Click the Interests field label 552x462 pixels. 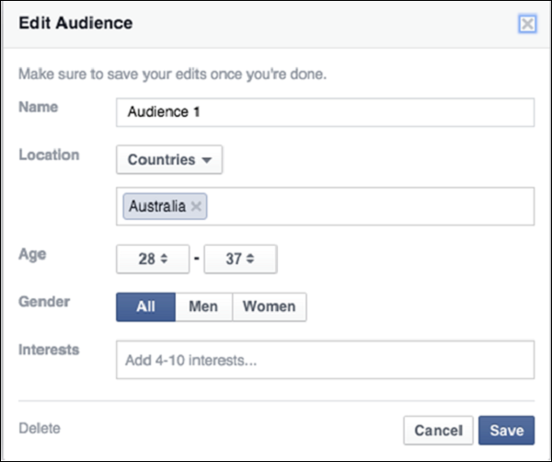[x=49, y=350]
